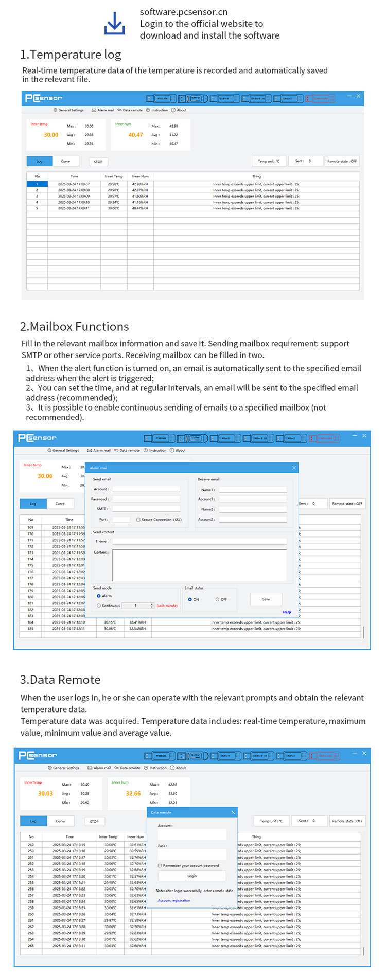386x979 pixels.
Task: Click About info icon in Mailbox window
Action: tap(172, 450)
